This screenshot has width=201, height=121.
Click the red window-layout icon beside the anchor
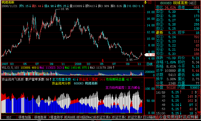click(x=150, y=2)
